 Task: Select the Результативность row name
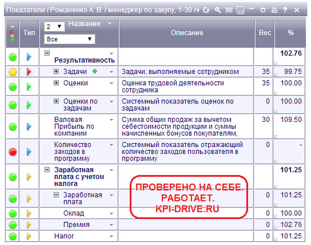click(85, 60)
